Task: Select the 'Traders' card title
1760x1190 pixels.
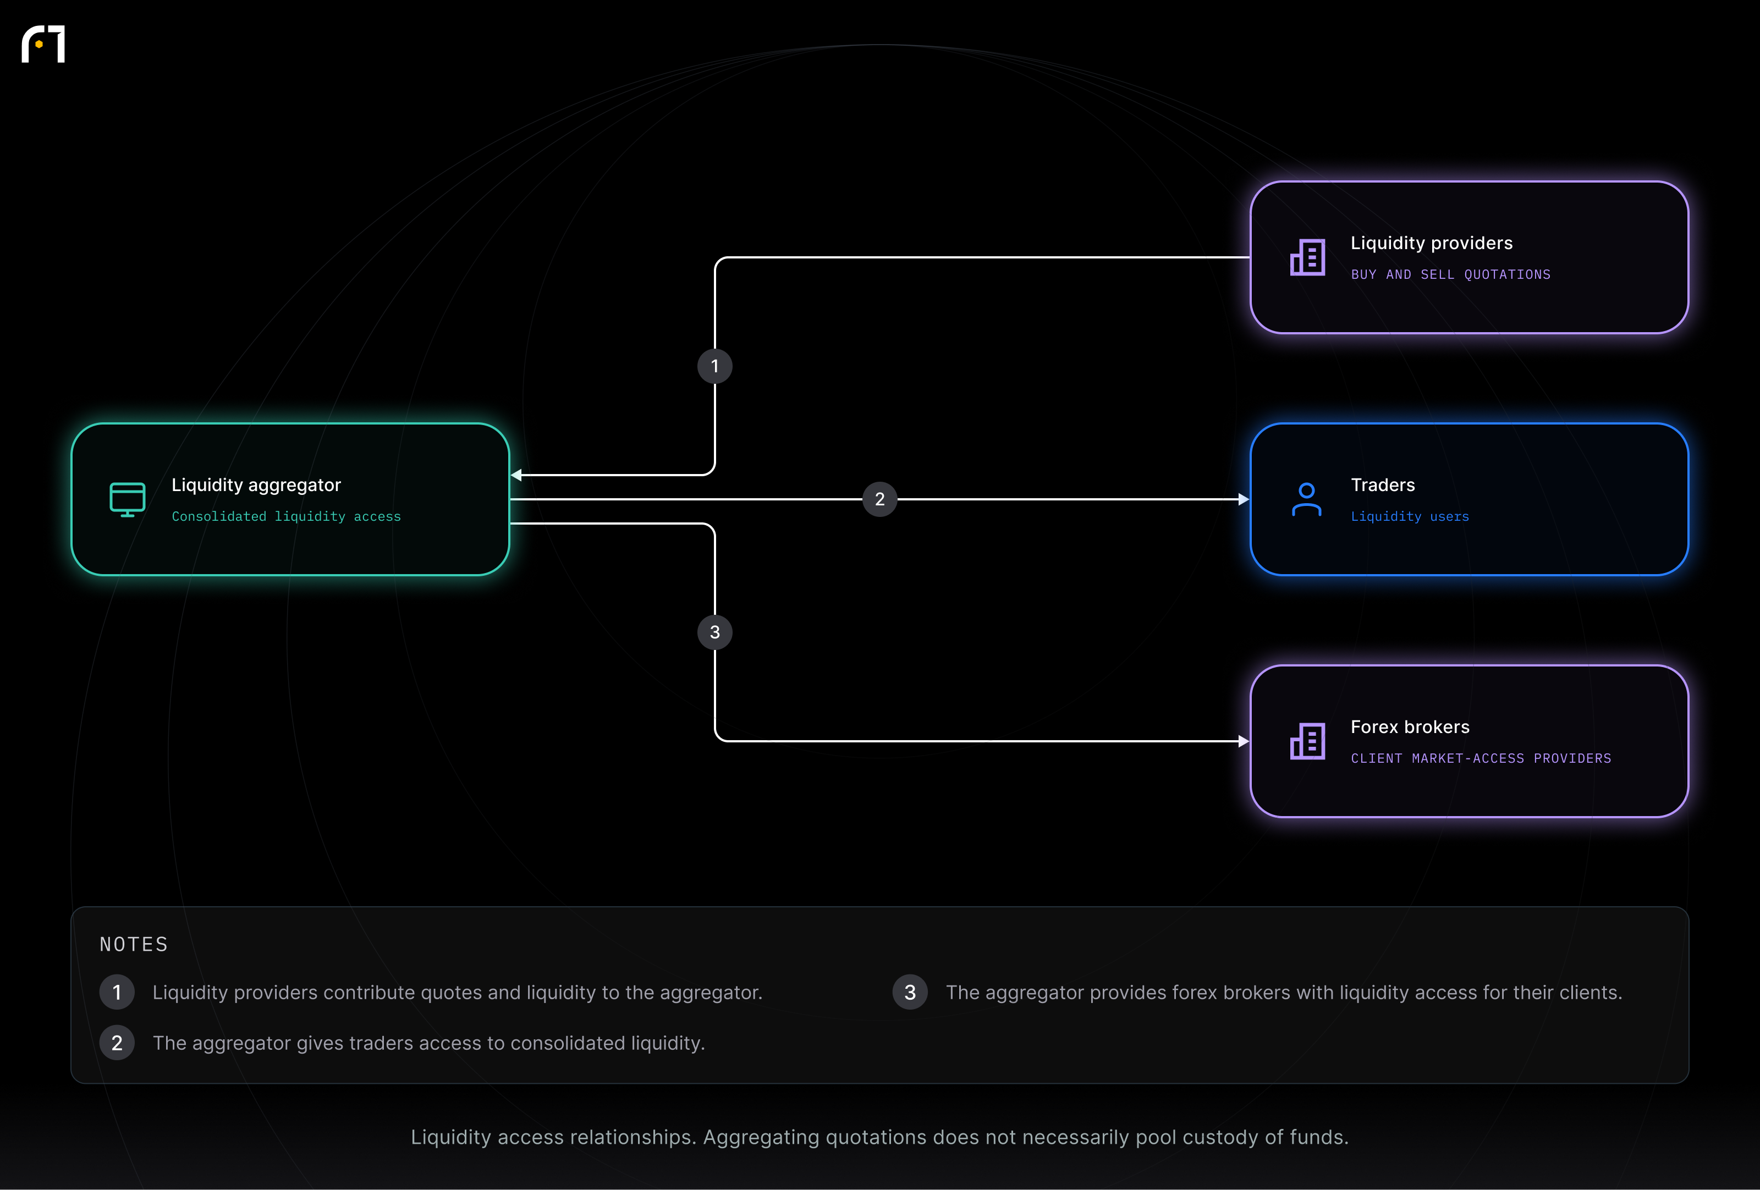Action: [1383, 485]
